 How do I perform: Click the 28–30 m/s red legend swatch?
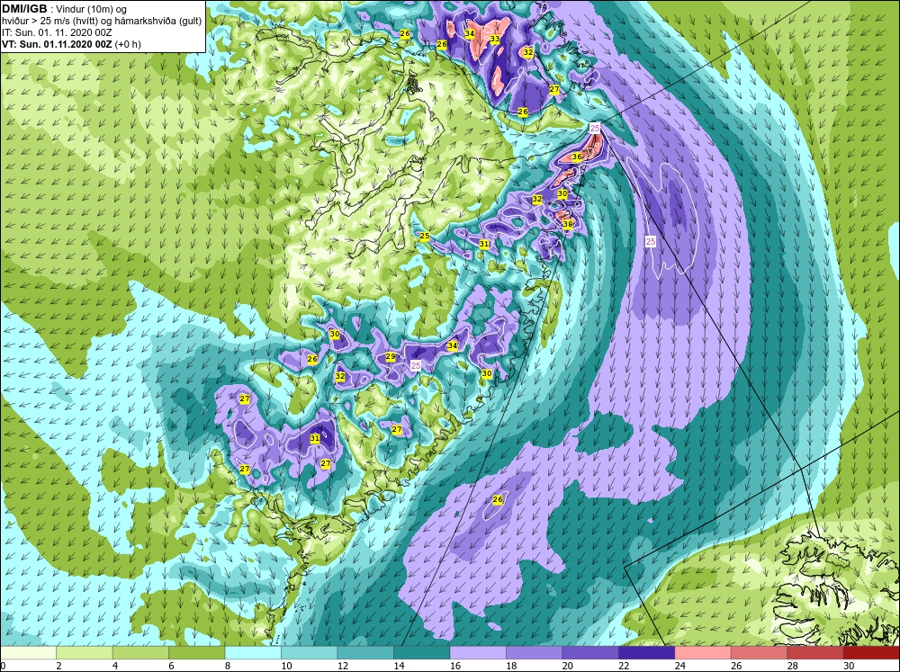click(x=815, y=653)
